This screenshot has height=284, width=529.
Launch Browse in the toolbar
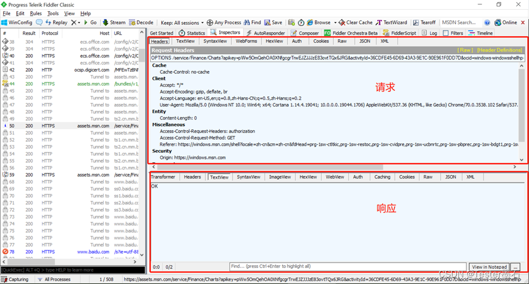(x=319, y=23)
